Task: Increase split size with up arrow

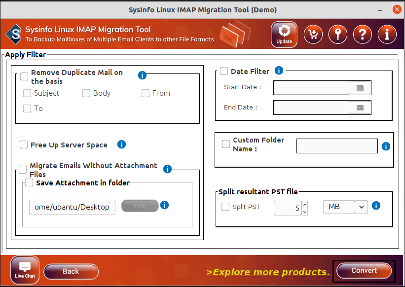Action: coord(305,205)
